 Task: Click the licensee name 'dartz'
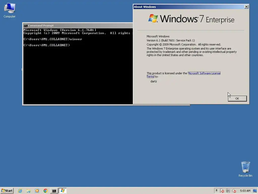[153, 81]
